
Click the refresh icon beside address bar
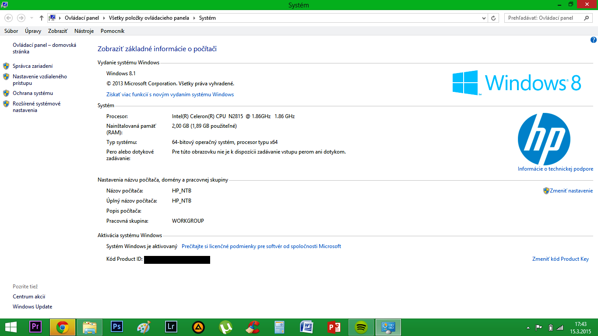494,18
